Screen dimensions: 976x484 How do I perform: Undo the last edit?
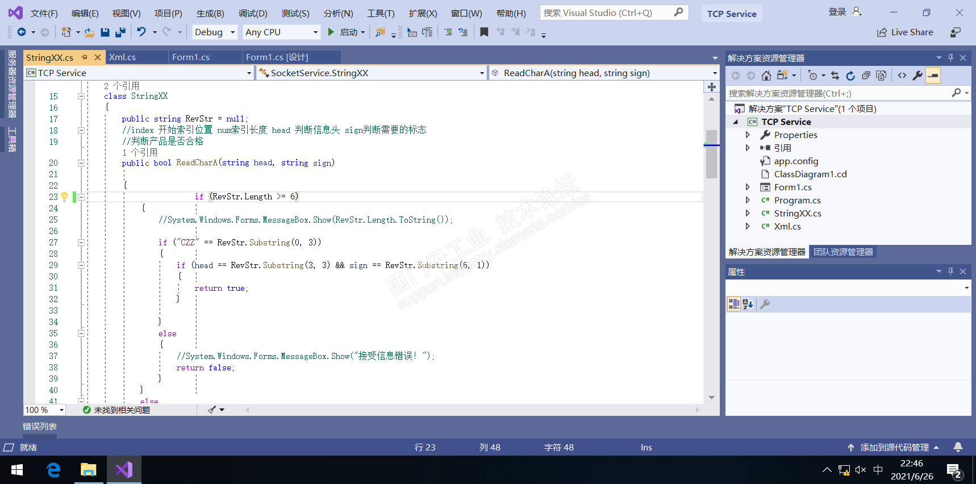tap(141, 32)
